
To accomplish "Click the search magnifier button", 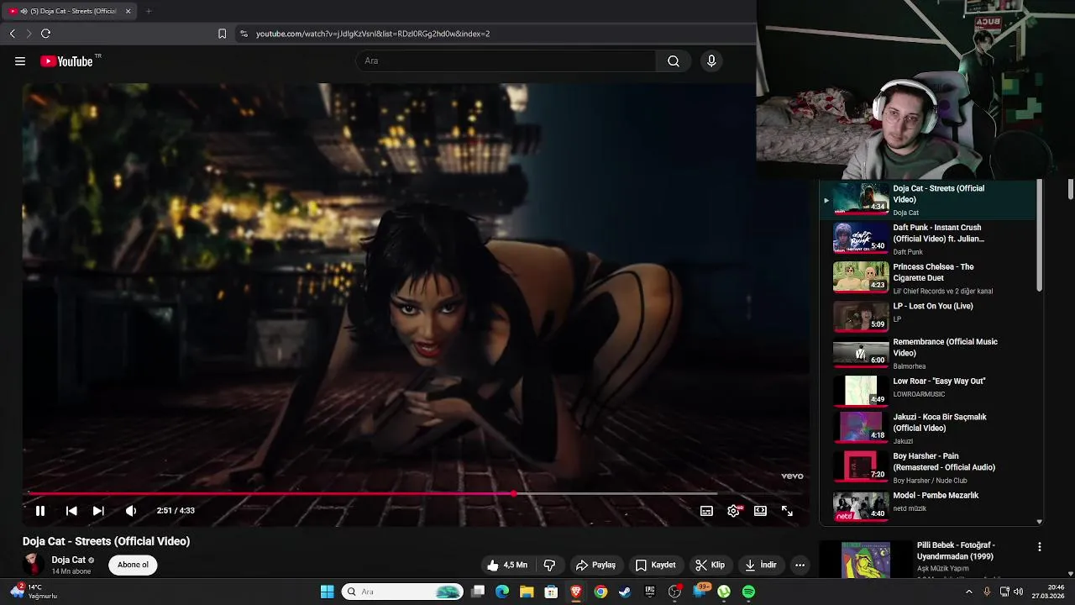I will click(674, 60).
